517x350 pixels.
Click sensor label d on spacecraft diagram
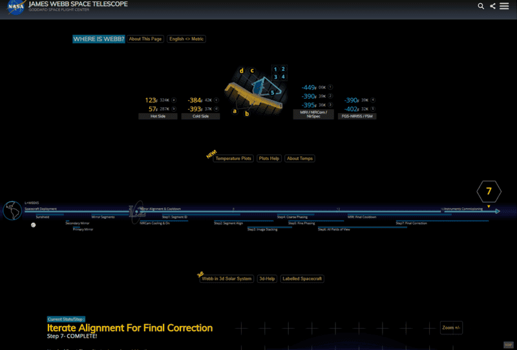tap(241, 71)
